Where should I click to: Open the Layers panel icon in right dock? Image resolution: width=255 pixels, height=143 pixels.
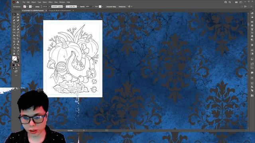[252, 25]
